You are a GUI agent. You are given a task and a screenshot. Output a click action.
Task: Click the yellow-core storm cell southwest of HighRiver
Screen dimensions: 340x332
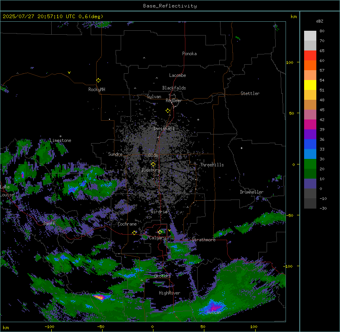100,297
